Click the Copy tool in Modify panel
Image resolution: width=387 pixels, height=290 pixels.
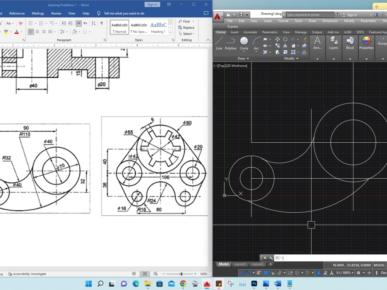[277, 46]
